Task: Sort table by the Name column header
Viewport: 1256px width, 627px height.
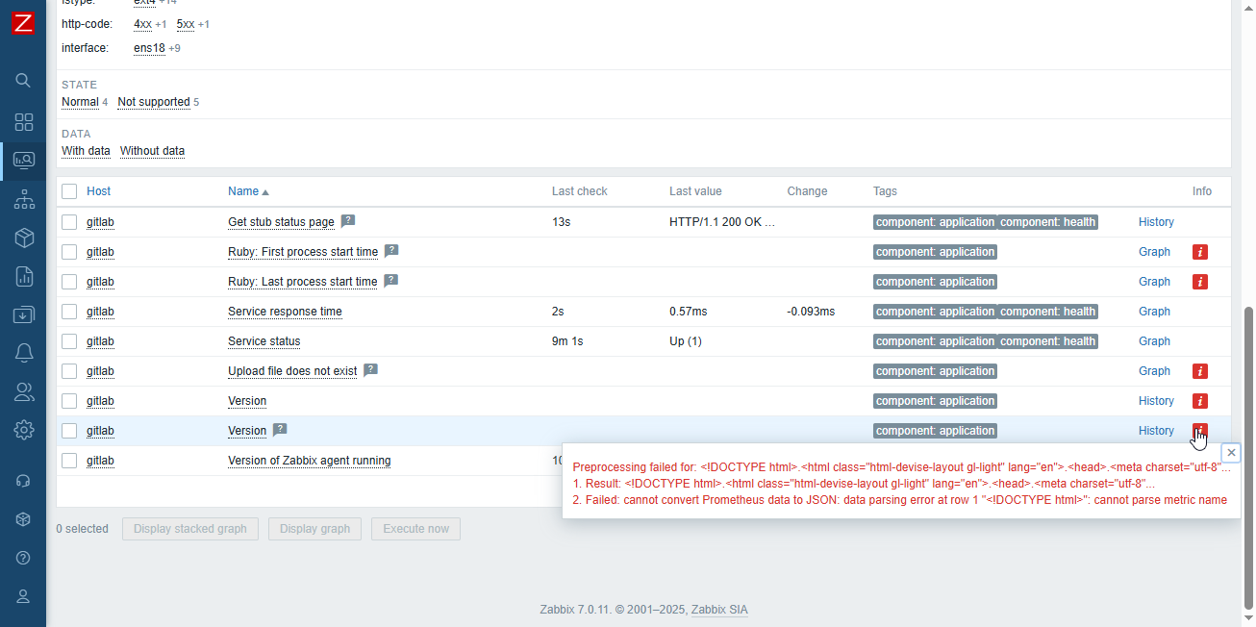Action: point(248,191)
